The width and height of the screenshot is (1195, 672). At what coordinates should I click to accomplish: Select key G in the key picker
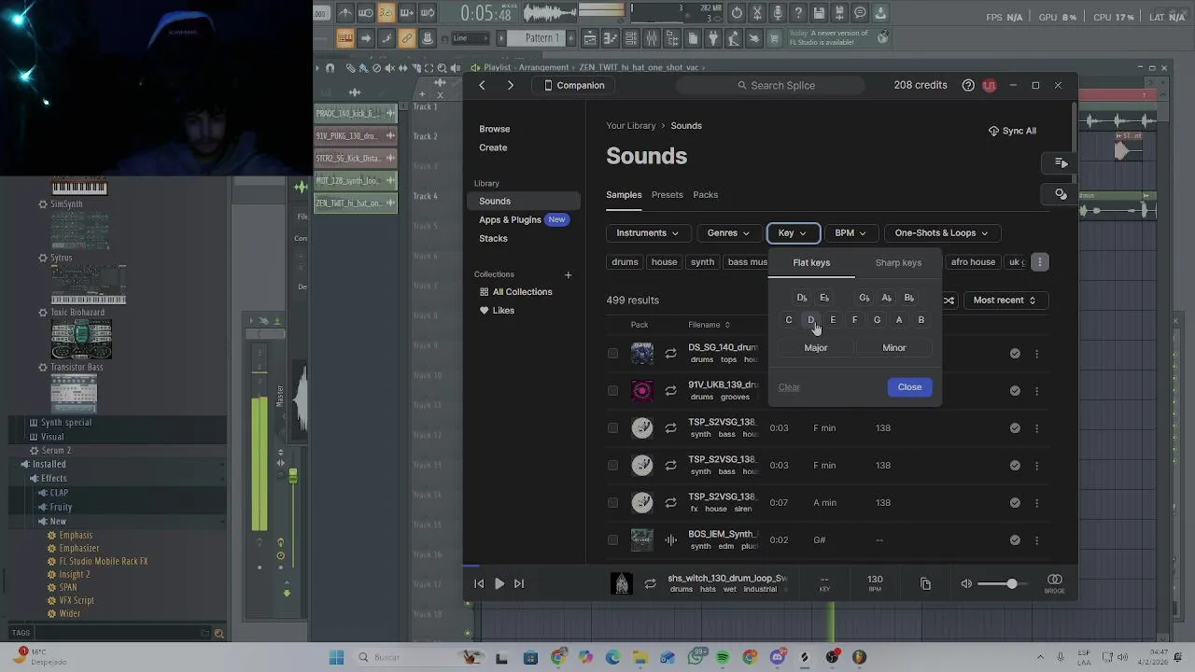coord(877,320)
